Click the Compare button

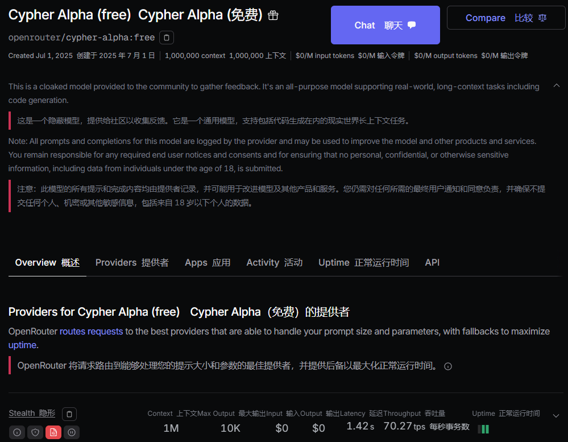click(506, 18)
